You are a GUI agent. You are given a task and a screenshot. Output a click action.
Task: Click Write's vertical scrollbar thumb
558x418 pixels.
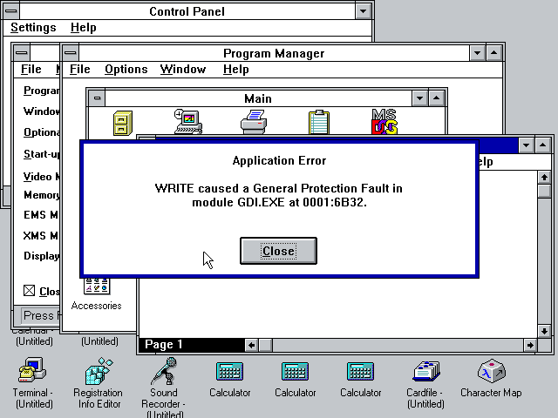coord(544,192)
